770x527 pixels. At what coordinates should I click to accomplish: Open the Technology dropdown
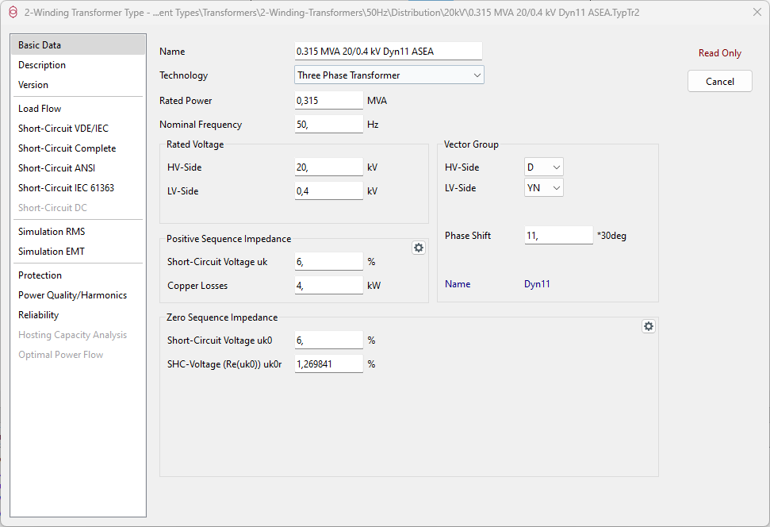click(x=389, y=75)
